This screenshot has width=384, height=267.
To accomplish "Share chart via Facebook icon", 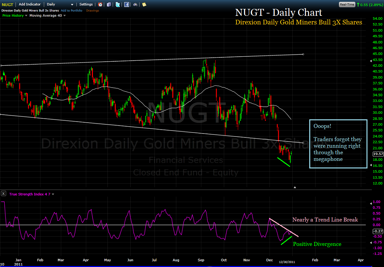I will click(127, 4).
